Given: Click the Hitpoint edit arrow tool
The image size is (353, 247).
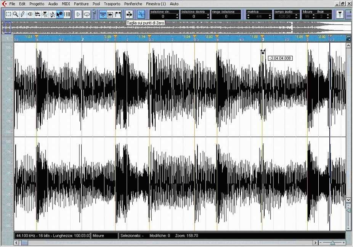Looking at the screenshot, I should (59, 14).
